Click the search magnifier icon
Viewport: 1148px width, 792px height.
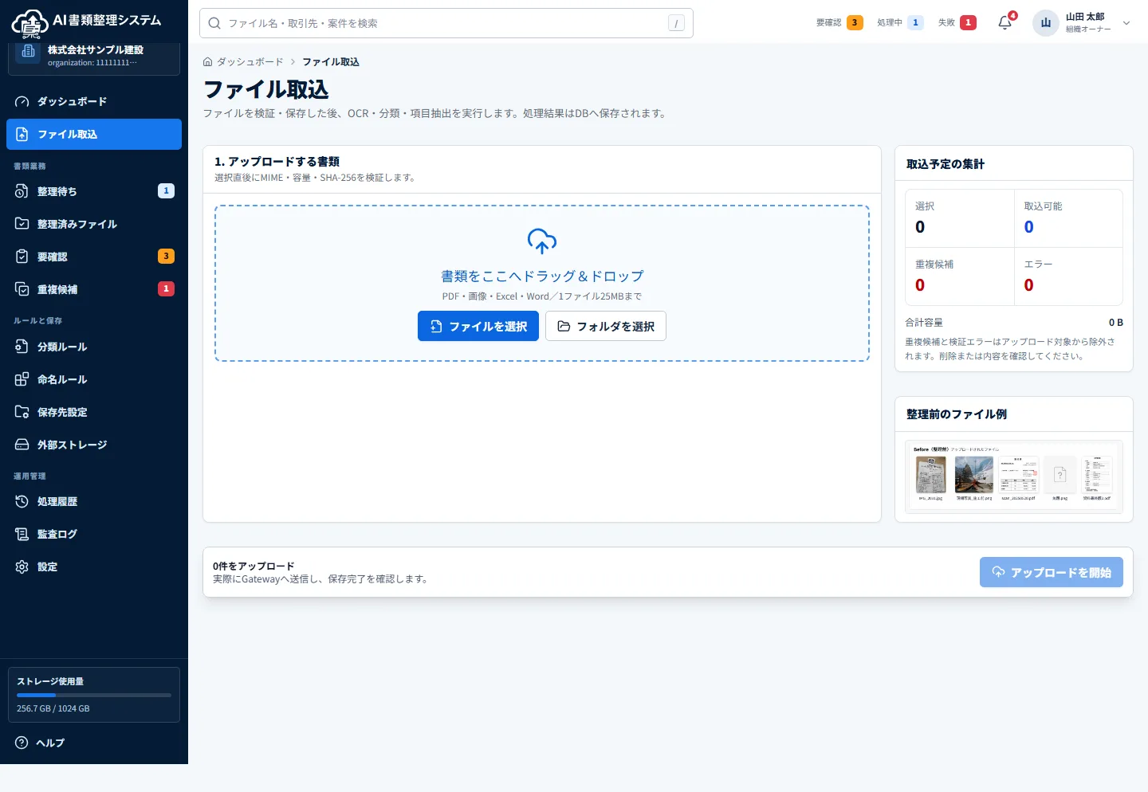coord(214,23)
